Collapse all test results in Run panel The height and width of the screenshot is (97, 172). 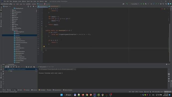[19, 67]
